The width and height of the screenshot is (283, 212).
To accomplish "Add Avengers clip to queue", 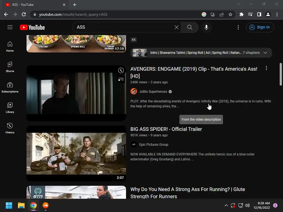I will pyautogui.click(x=121, y=79).
